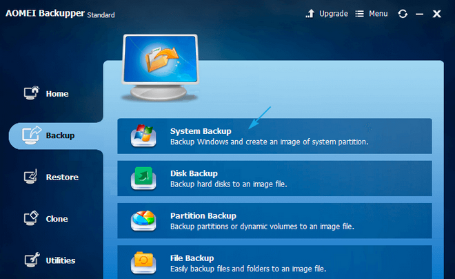Switch to the Home section
455x279 pixels.
coord(57,94)
